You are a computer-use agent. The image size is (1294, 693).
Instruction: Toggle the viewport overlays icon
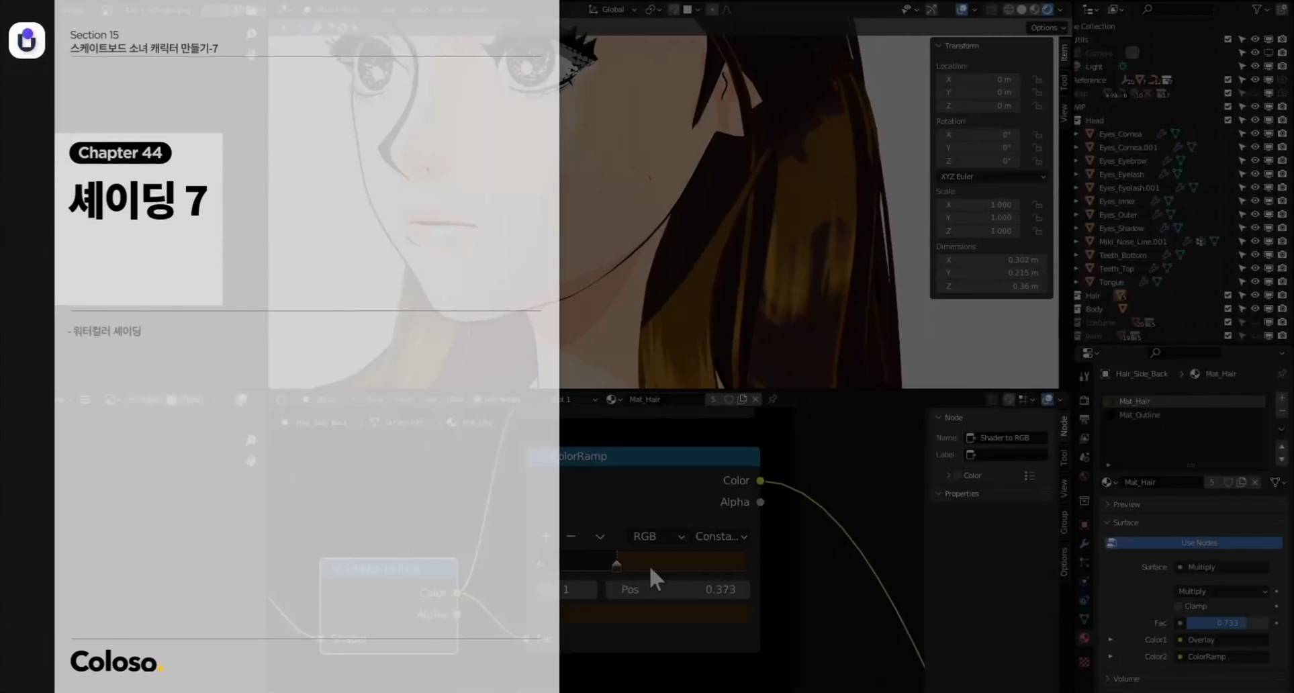(x=962, y=9)
